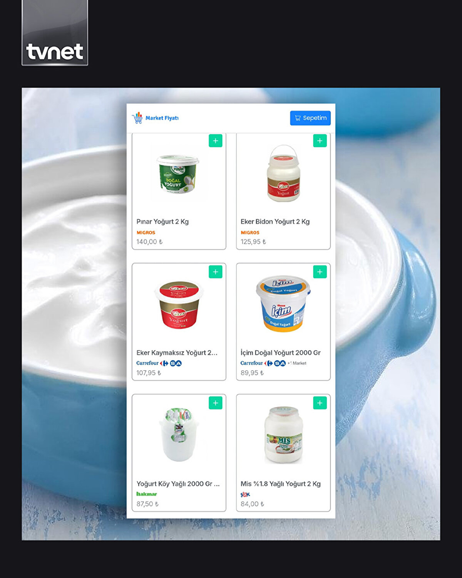Image resolution: width=462 pixels, height=578 pixels.
Task: Expand the +1 Market label on İçim
Action: pos(297,363)
